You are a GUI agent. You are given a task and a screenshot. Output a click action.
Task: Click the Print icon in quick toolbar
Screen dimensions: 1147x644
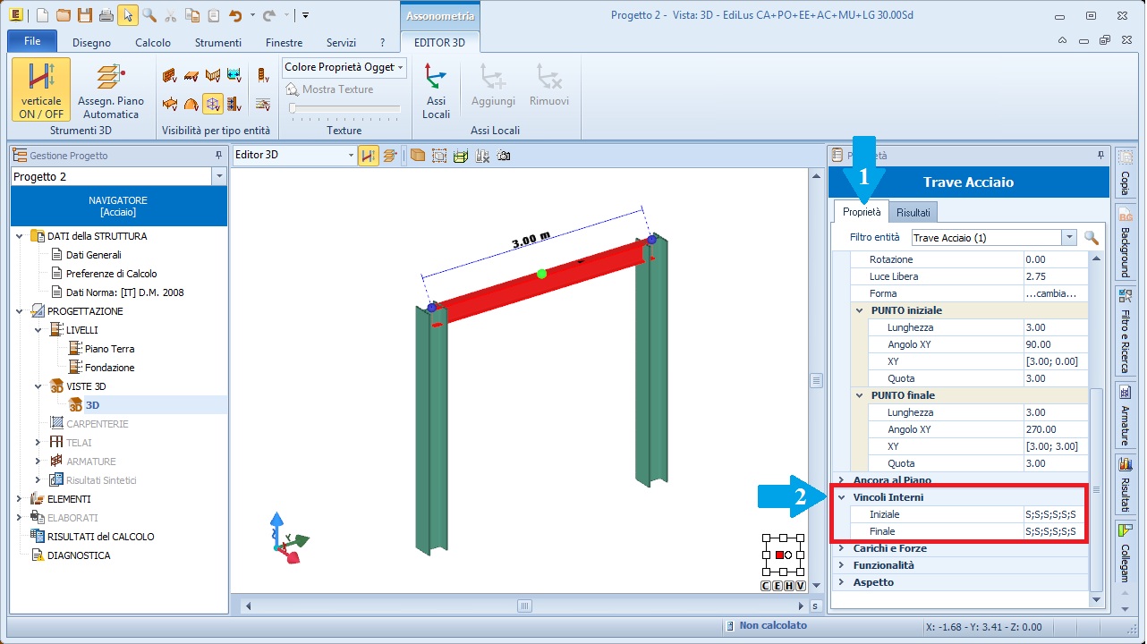click(106, 15)
